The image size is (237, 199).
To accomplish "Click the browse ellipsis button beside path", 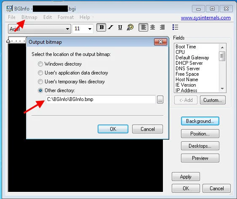I will tap(160, 99).
